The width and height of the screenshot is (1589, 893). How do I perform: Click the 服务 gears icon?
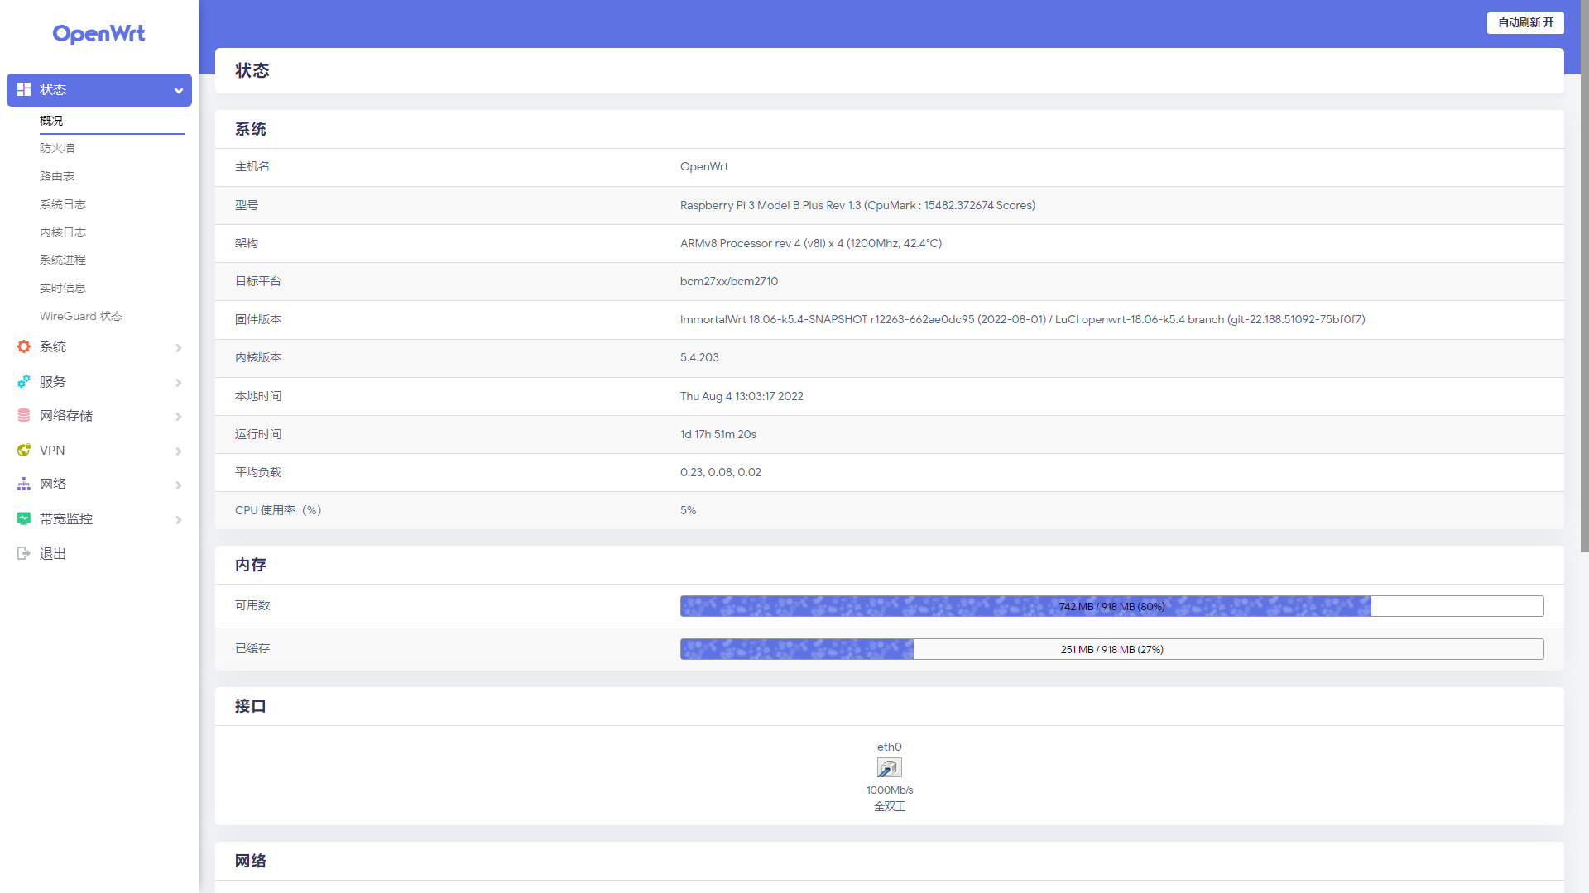[x=24, y=381]
